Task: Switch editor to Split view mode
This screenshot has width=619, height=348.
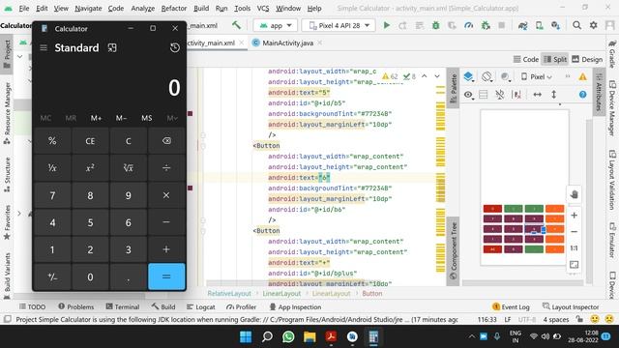Action: pos(554,59)
